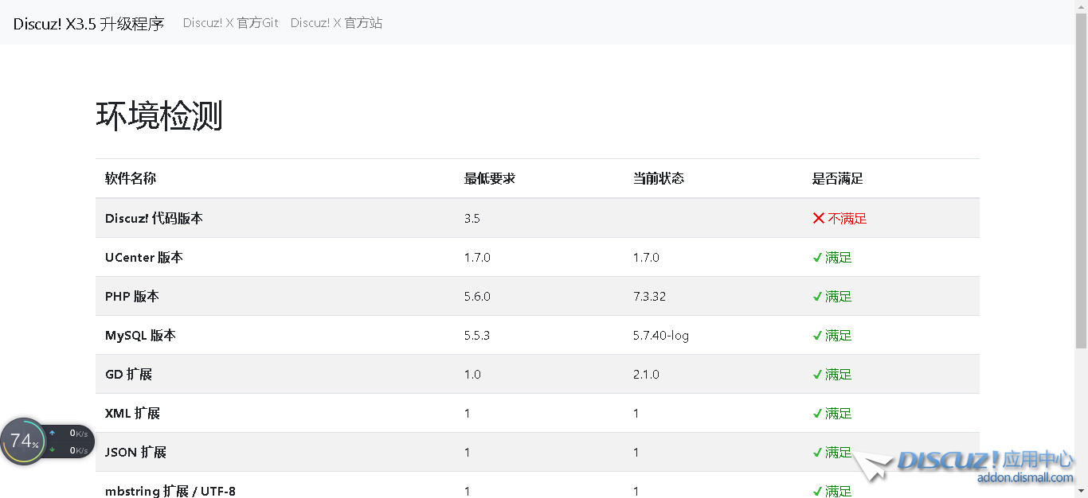The height and width of the screenshot is (498, 1088).
Task: Click the 最低要求 column header
Action: pyautogui.click(x=490, y=179)
